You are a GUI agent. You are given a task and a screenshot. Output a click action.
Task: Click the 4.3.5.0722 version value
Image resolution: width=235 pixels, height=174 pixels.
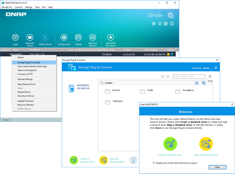[129, 54]
